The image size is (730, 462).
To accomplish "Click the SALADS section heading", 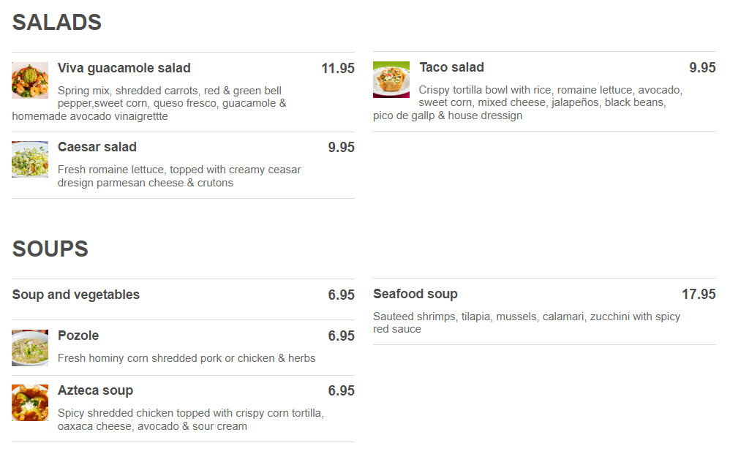I will (x=57, y=23).
